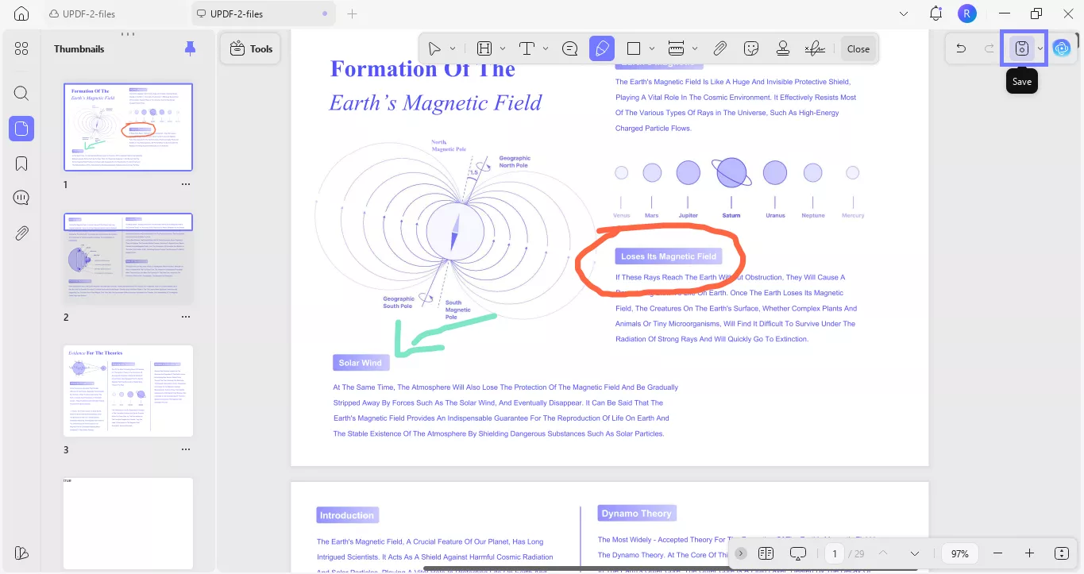Open the Comments panel in sidebar
The width and height of the screenshot is (1084, 574).
pos(21,198)
